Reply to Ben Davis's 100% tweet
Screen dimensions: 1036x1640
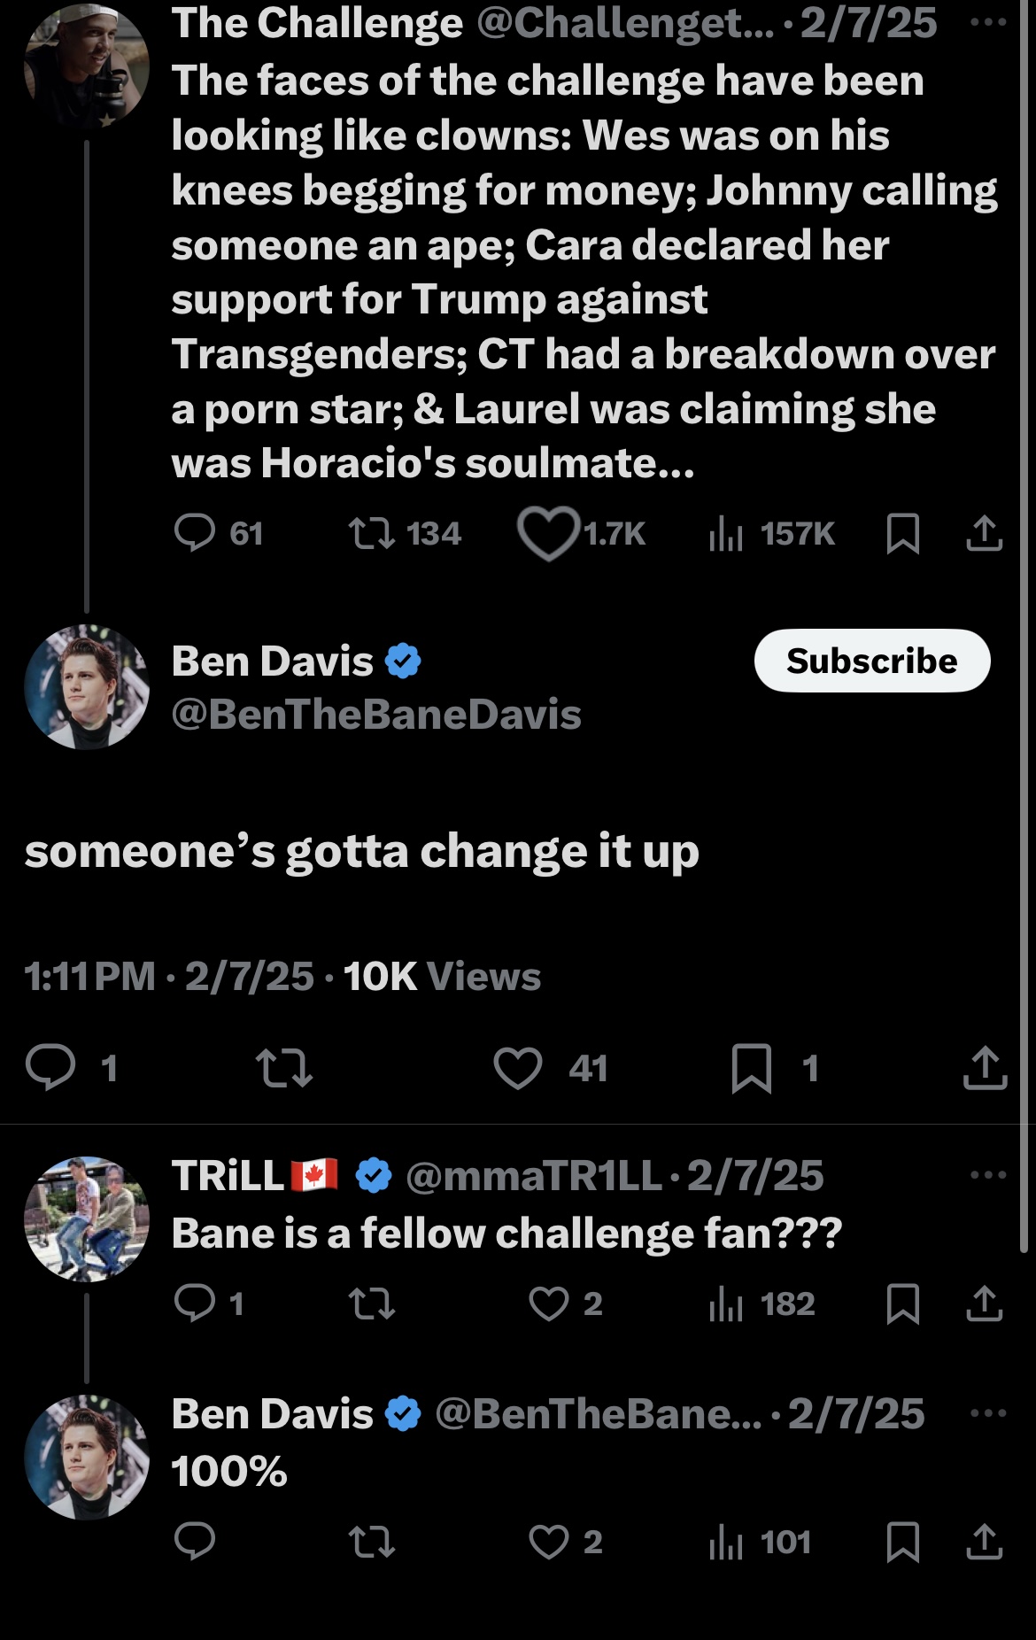pyautogui.click(x=195, y=1542)
